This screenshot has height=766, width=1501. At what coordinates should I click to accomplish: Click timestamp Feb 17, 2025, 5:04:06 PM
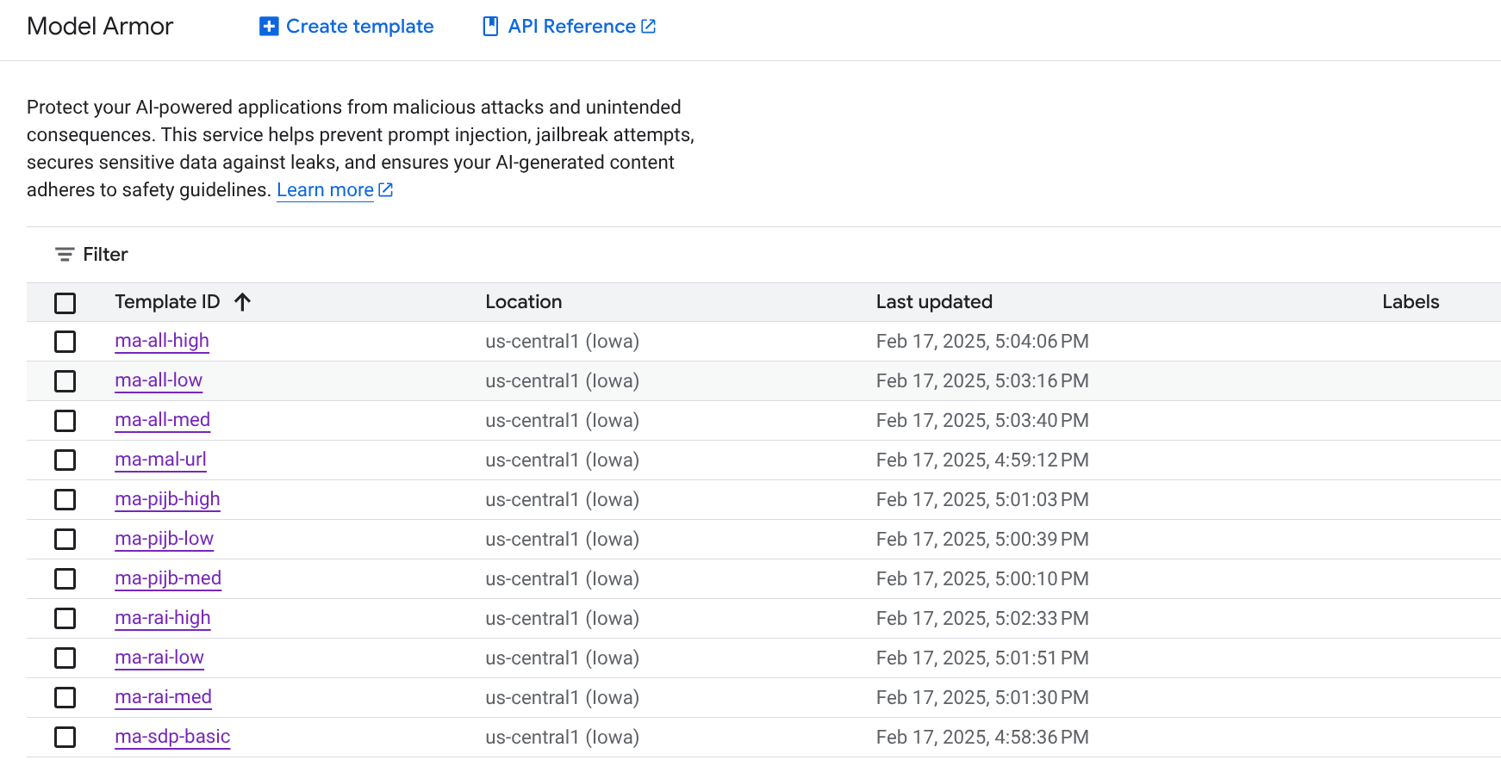[x=982, y=342]
